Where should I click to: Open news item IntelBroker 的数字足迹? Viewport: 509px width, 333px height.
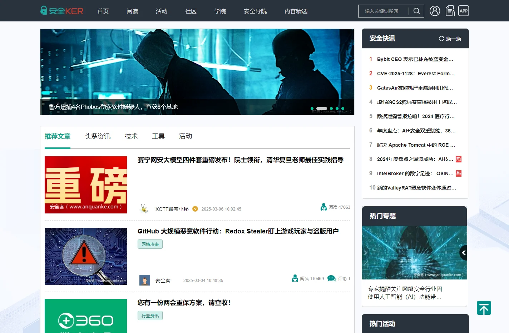pyautogui.click(x=415, y=173)
